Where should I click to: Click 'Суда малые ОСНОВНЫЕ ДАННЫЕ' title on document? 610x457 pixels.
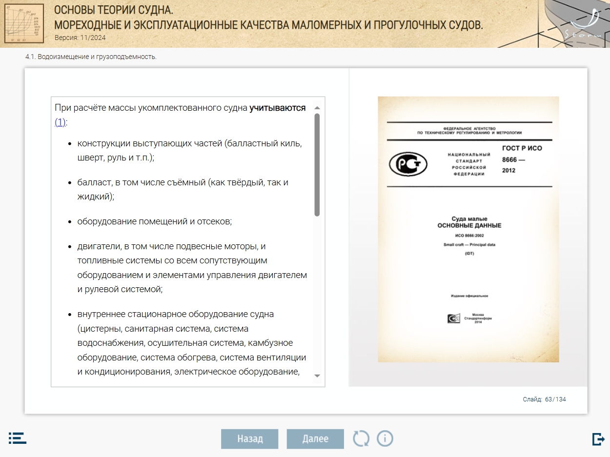tap(469, 222)
